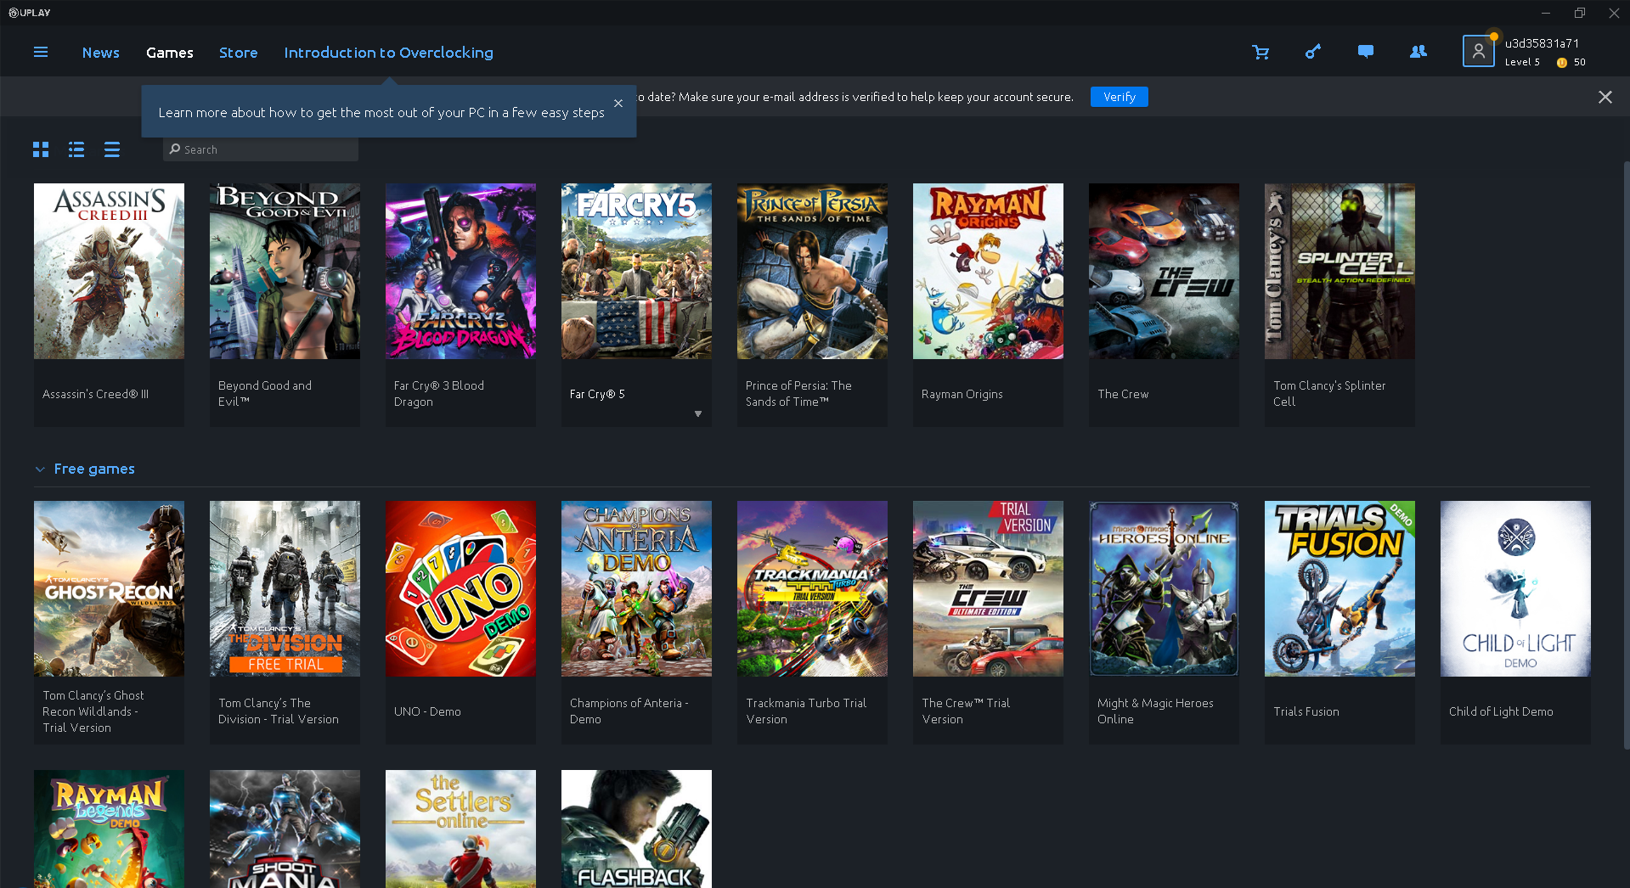Image resolution: width=1630 pixels, height=888 pixels.
Task: Open The Crew cover art
Action: (x=1164, y=271)
